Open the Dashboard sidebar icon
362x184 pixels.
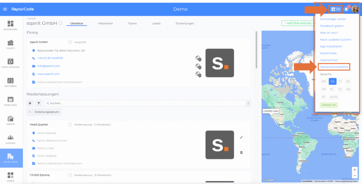[x=10, y=25]
